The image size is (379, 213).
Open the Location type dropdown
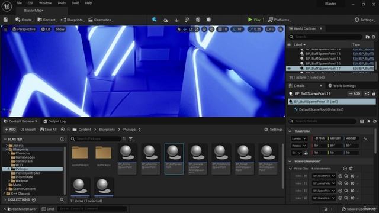coord(298,138)
